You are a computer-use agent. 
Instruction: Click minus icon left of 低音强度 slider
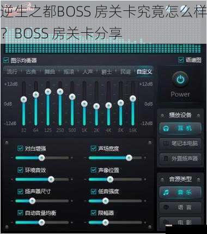[x=85, y=201]
